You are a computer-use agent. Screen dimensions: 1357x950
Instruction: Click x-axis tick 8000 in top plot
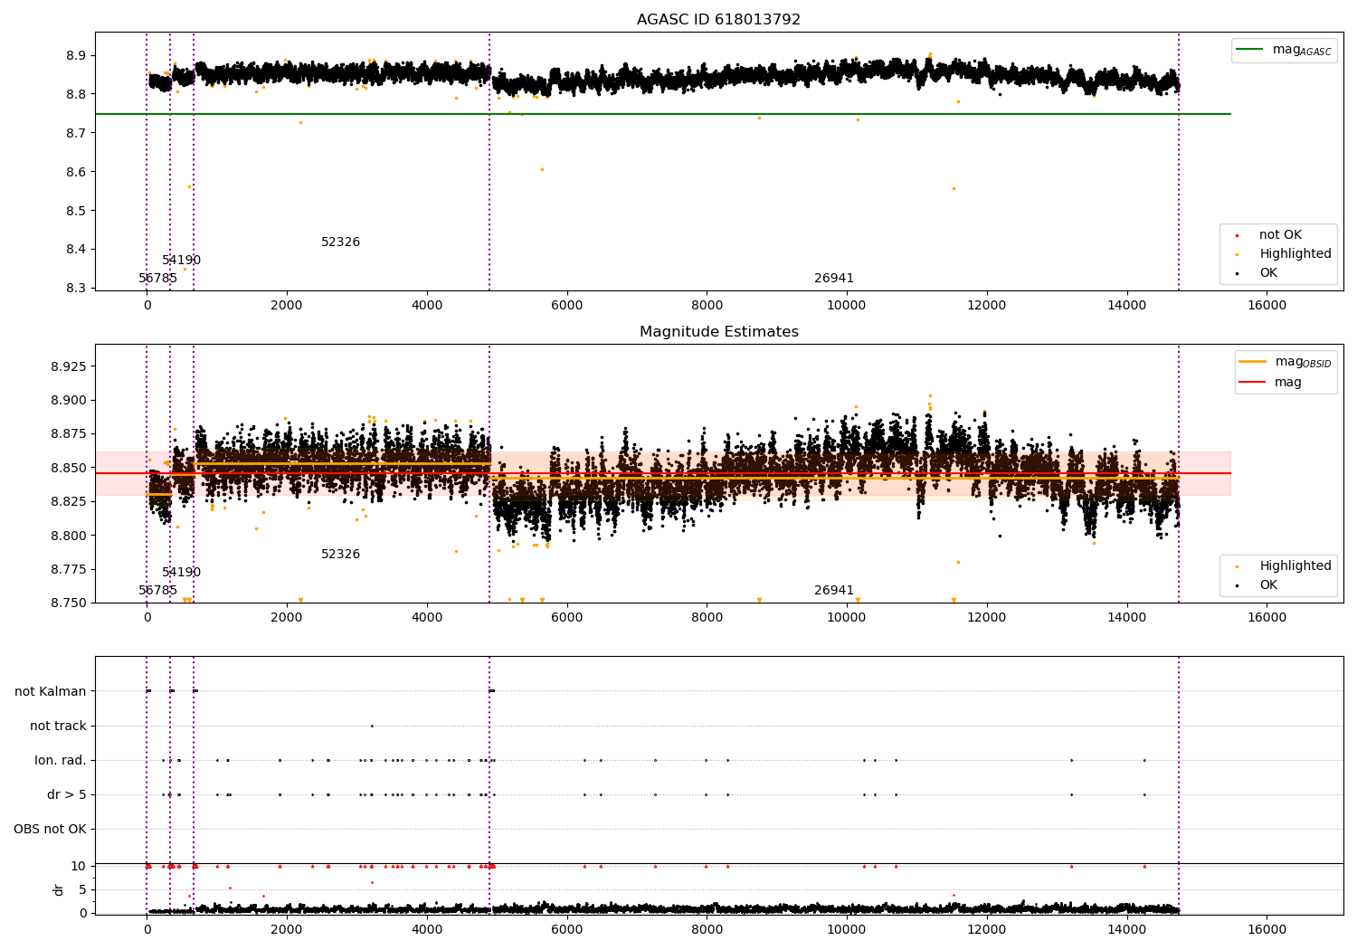707,306
